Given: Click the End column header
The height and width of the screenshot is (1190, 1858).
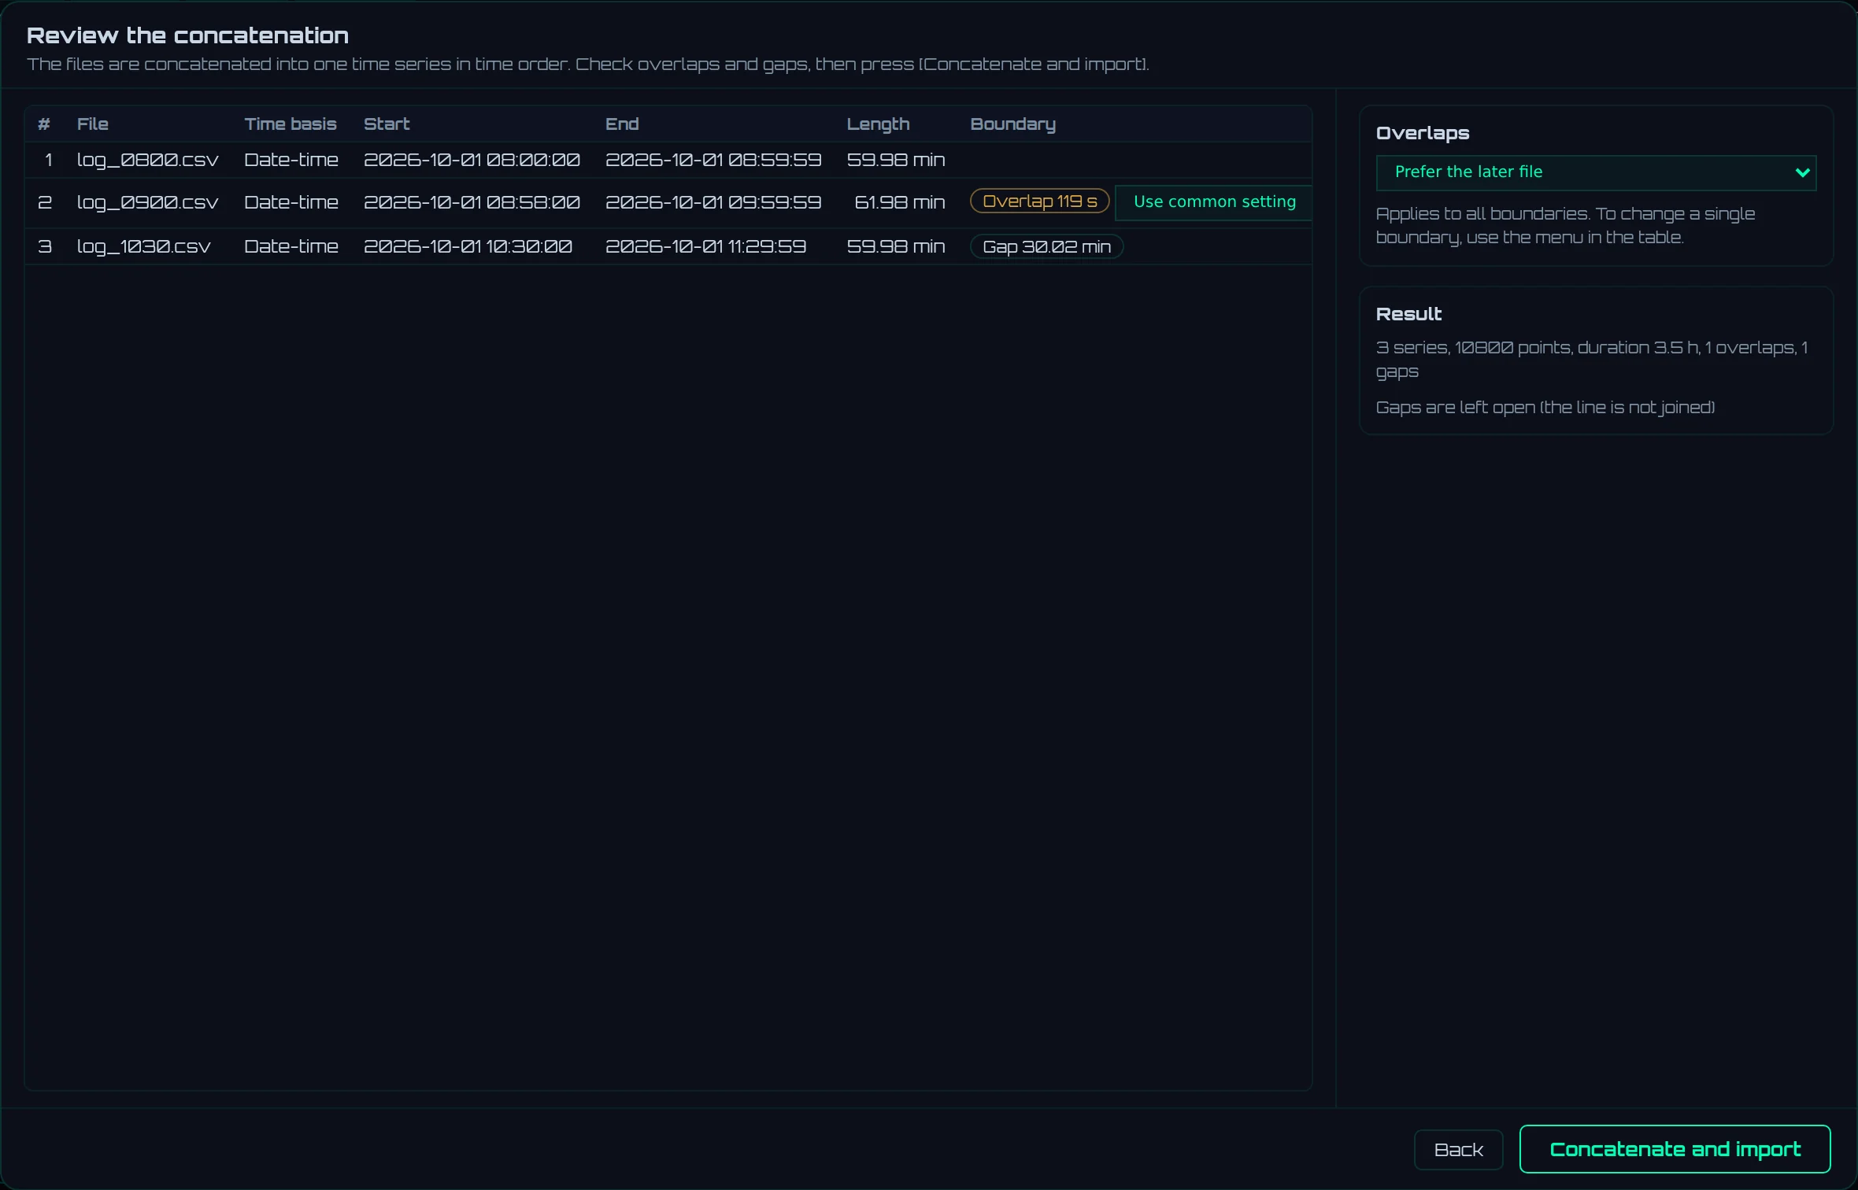Looking at the screenshot, I should pos(622,124).
